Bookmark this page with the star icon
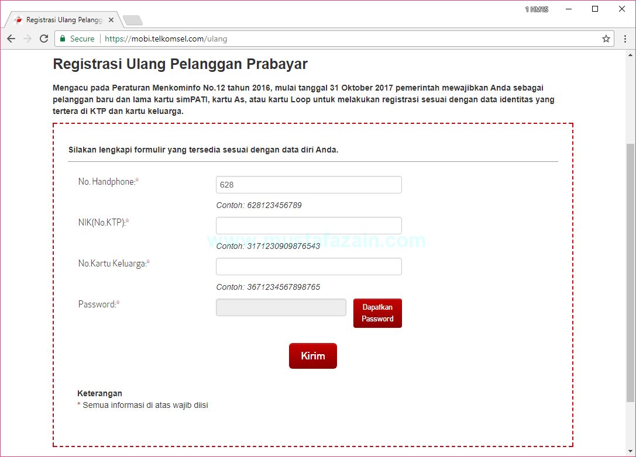 click(x=606, y=39)
